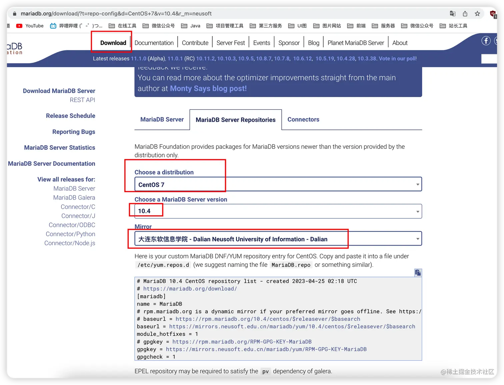Open the 图片网站 bookmark folder
504x385 pixels.
tap(327, 26)
